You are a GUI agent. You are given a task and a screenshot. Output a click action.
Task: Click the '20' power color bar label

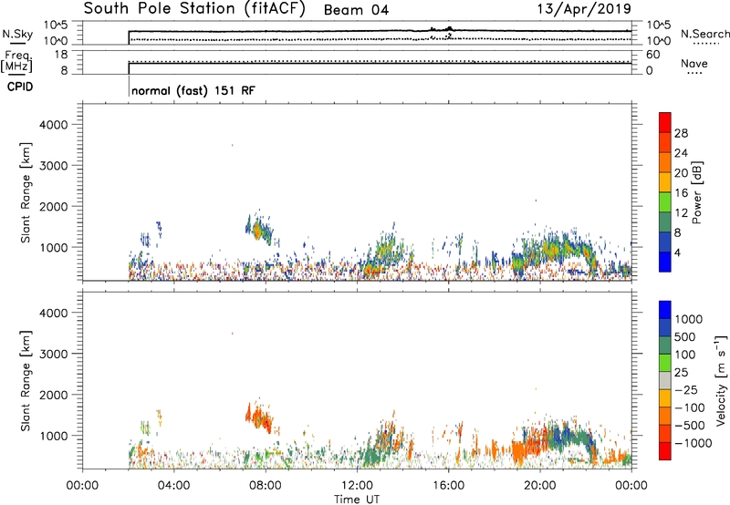tap(681, 173)
